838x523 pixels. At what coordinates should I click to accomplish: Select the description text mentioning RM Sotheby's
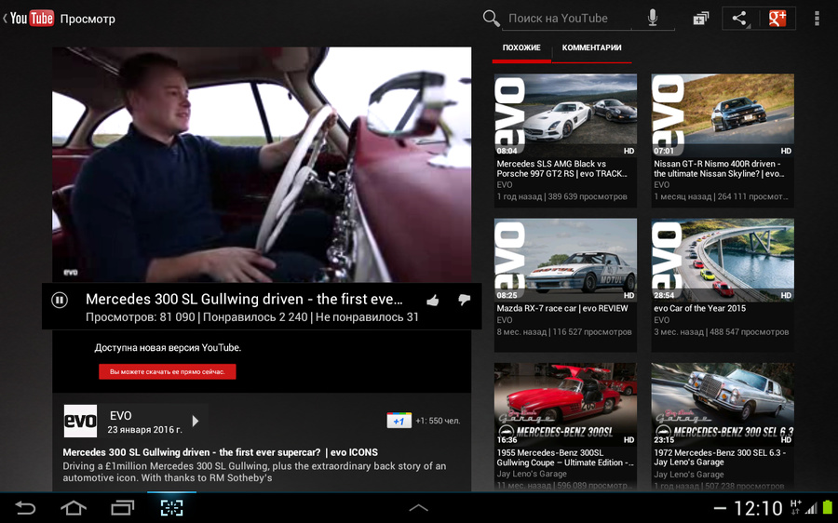(x=254, y=472)
